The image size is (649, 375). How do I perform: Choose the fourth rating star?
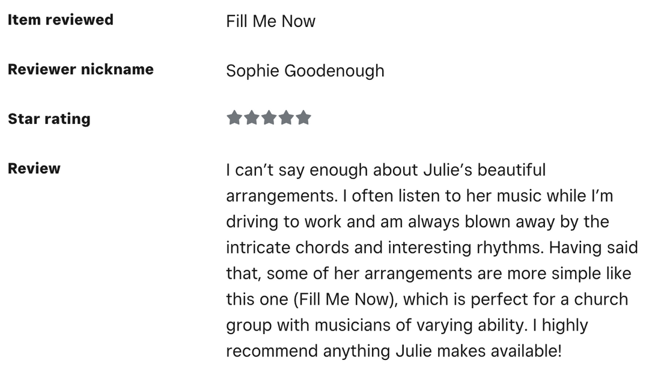(x=286, y=118)
